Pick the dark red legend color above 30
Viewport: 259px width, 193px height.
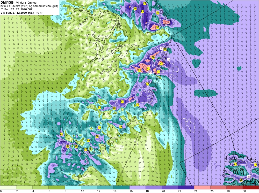251,188
